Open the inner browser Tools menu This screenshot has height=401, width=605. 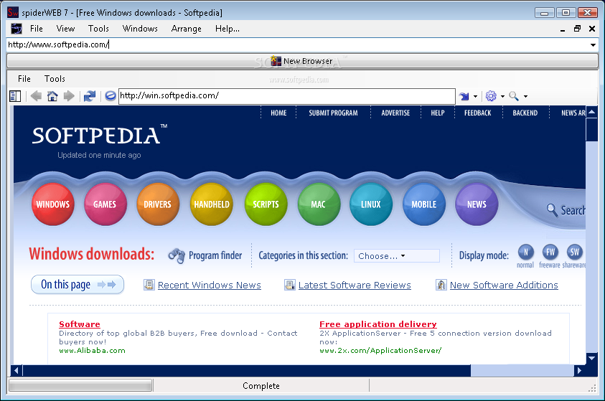click(55, 79)
